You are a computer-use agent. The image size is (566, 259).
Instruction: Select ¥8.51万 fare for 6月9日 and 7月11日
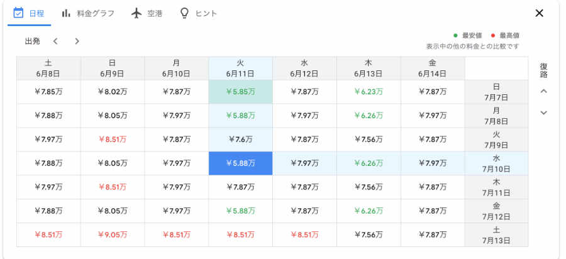pyautogui.click(x=113, y=187)
